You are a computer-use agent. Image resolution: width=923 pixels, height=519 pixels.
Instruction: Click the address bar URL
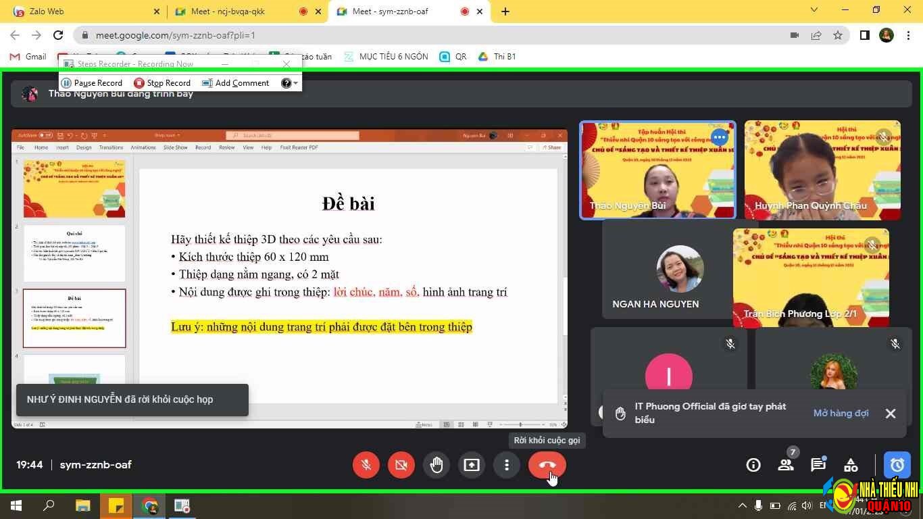(176, 35)
